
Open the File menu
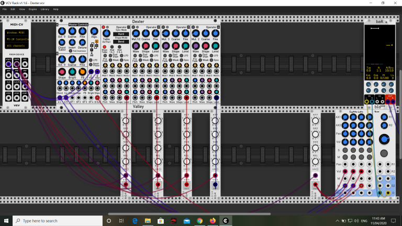(5, 9)
